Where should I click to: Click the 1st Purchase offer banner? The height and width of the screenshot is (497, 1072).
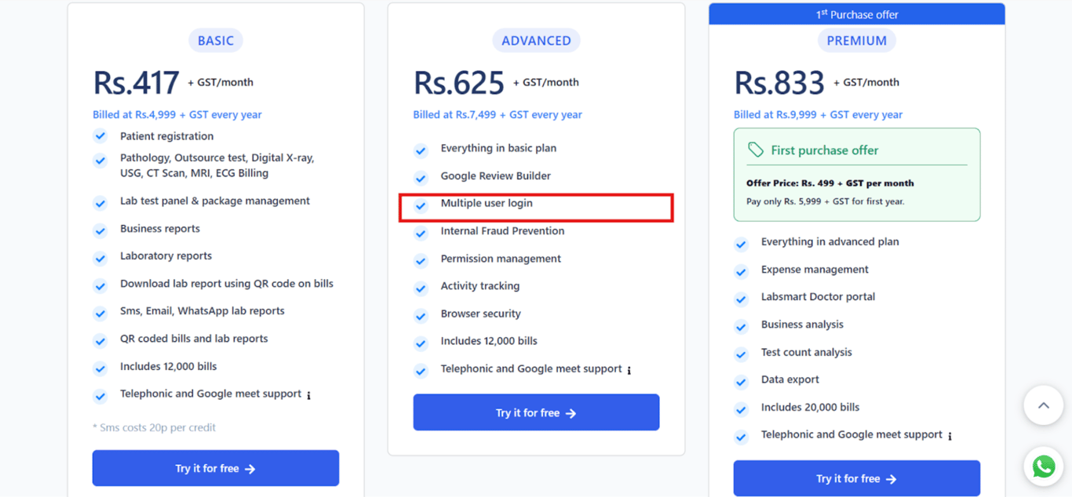click(856, 14)
